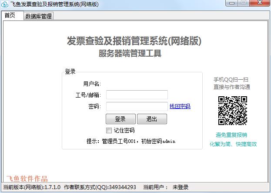271x193 pixels.
Task: Click the 手机QQ扫一扫 text
Action: point(231,80)
